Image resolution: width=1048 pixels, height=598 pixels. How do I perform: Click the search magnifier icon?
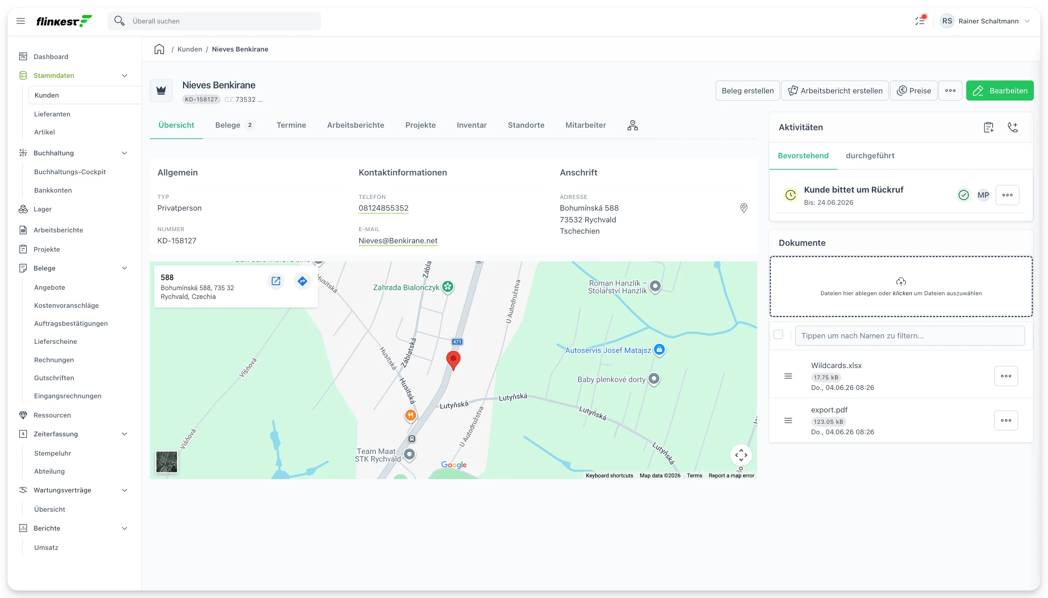119,21
